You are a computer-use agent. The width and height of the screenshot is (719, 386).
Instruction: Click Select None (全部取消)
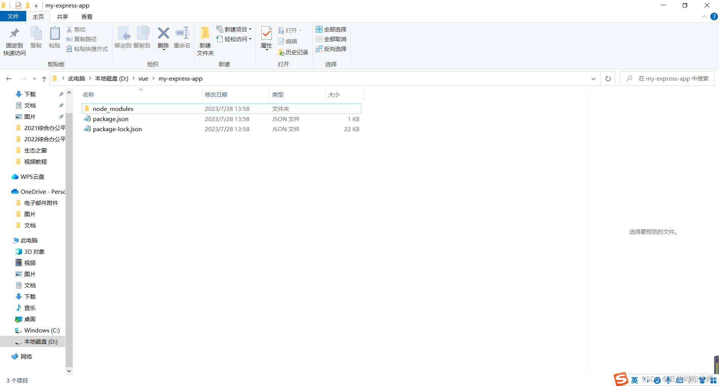[331, 39]
